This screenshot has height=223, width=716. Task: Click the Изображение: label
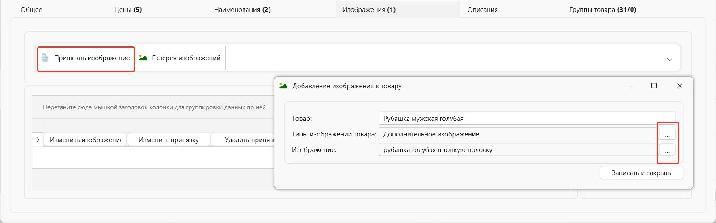[314, 150]
